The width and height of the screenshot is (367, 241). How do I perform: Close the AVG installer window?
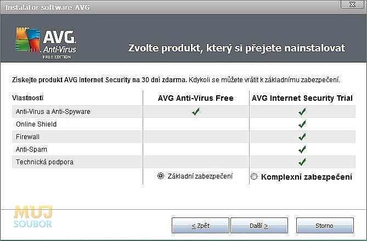point(352,4)
